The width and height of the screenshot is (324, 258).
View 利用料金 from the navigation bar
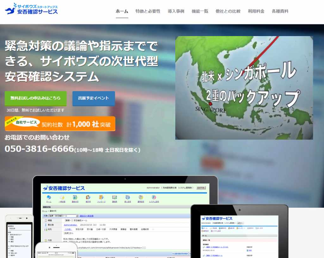pos(256,11)
